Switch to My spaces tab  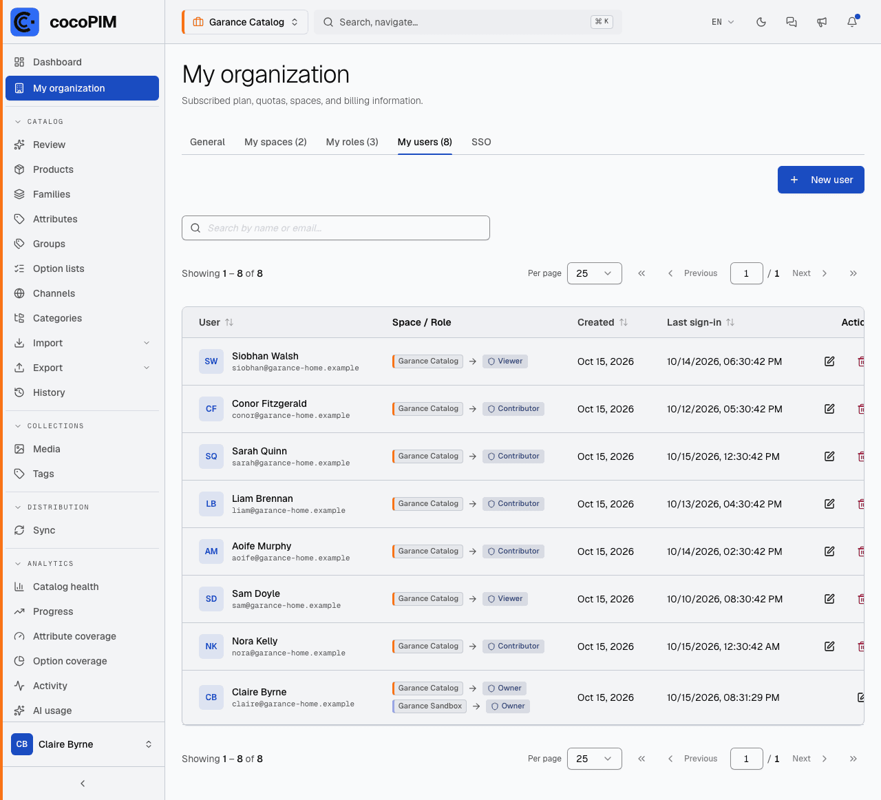tap(275, 142)
